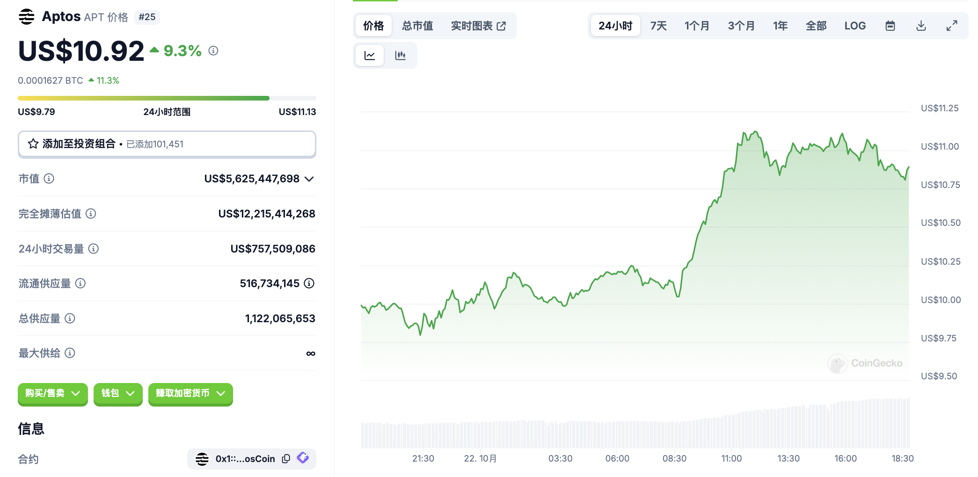Expand the market cap value chevron
This screenshot has height=477, width=978.
(309, 179)
